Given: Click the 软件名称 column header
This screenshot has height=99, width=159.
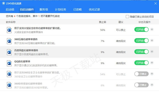Looking at the screenshot, I should 11,22.
